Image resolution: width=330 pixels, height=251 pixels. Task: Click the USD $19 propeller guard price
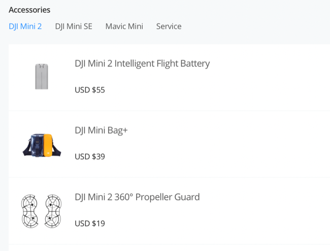coord(90,223)
